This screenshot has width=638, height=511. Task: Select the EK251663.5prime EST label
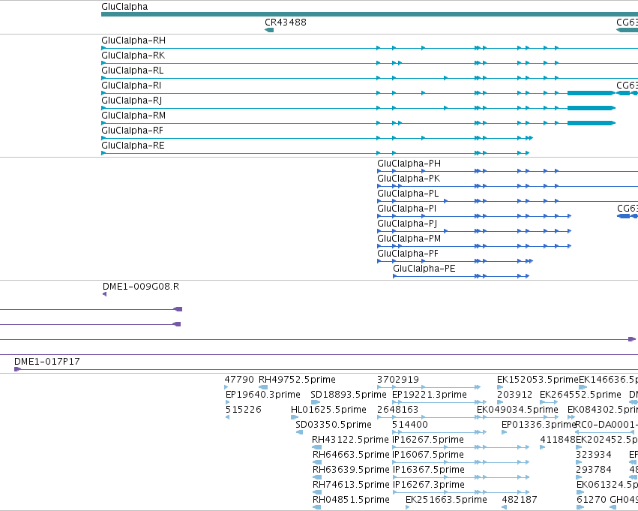click(446, 500)
